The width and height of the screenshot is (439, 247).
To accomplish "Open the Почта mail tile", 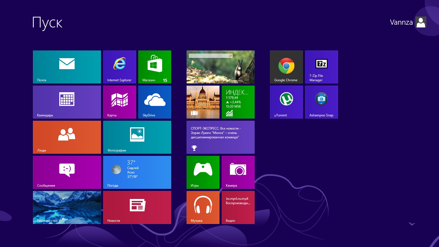I will 67,67.
